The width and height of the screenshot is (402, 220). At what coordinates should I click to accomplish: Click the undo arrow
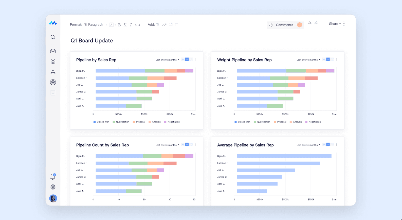309,23
